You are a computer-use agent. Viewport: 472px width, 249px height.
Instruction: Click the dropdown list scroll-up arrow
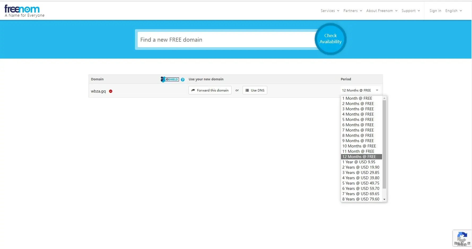(x=384, y=98)
